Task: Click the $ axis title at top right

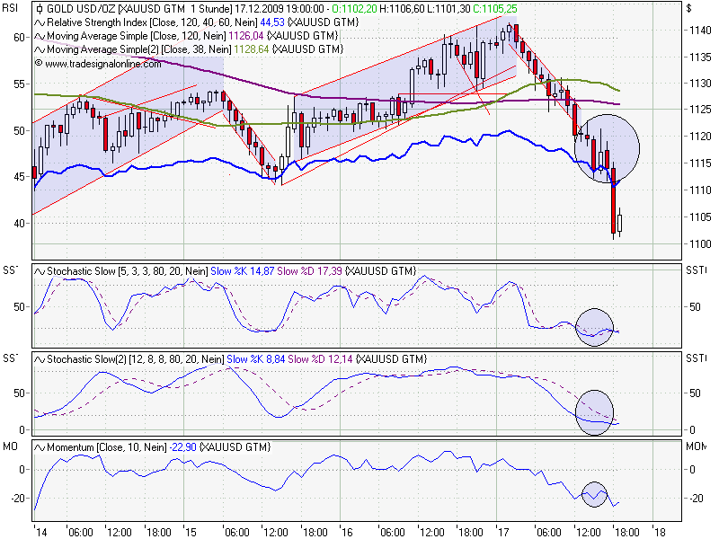Action: click(688, 8)
